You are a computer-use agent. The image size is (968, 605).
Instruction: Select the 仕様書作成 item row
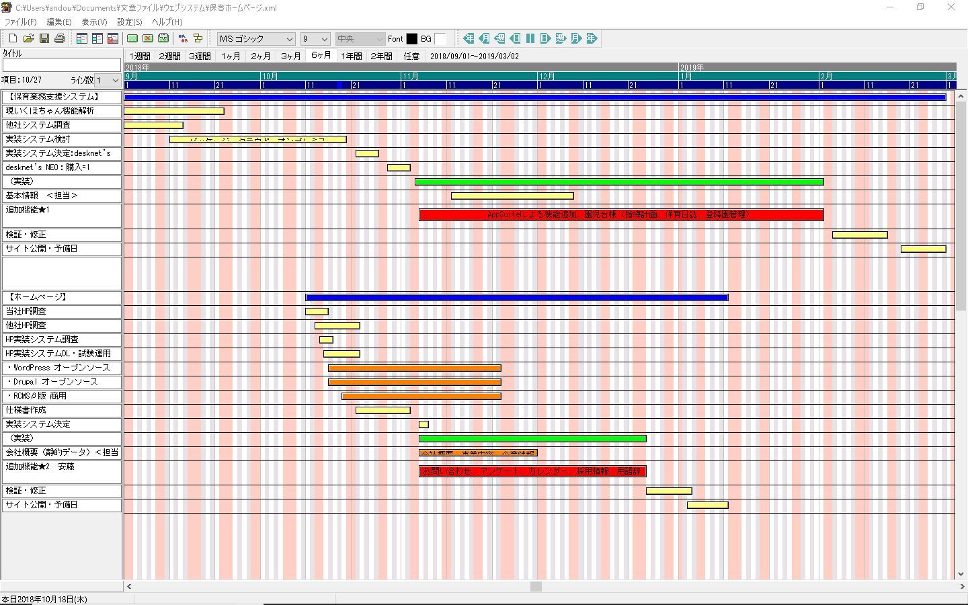click(62, 410)
